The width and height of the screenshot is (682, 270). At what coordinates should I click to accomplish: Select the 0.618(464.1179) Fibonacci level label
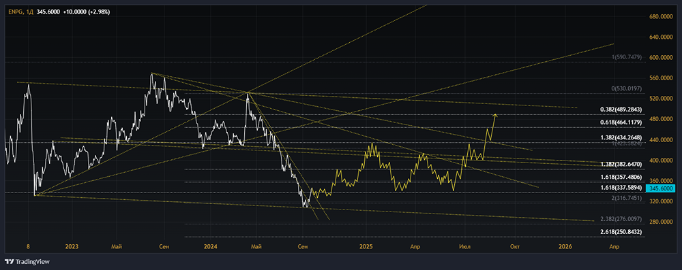tap(621, 123)
